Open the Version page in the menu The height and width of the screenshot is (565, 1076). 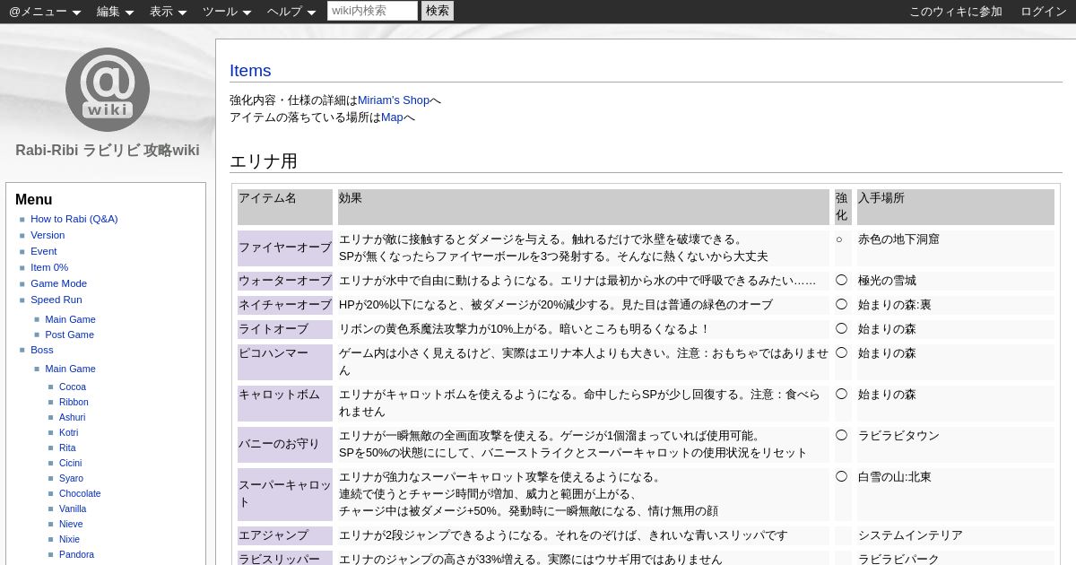pos(48,235)
